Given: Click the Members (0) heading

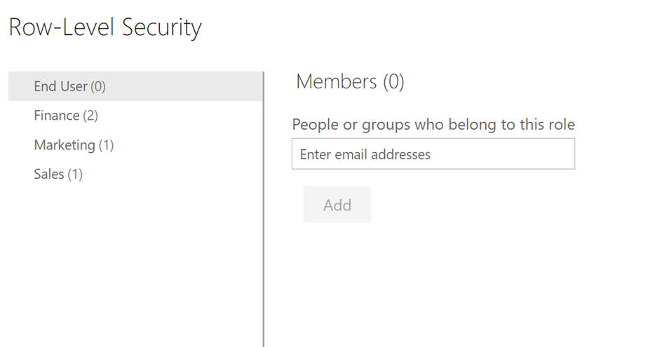Looking at the screenshot, I should click(x=350, y=82).
